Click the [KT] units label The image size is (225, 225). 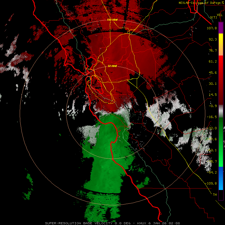213,17
